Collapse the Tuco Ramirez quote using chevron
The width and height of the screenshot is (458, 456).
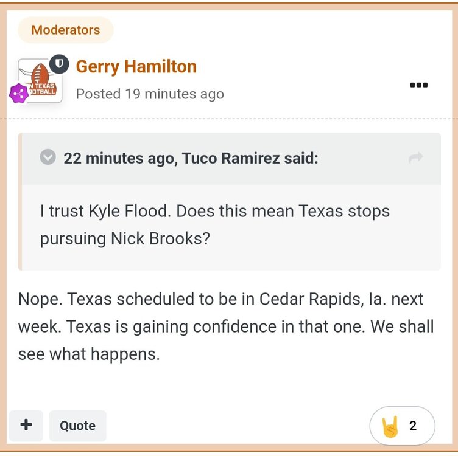tap(48, 158)
